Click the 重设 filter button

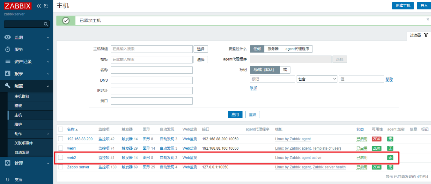coord(253,115)
